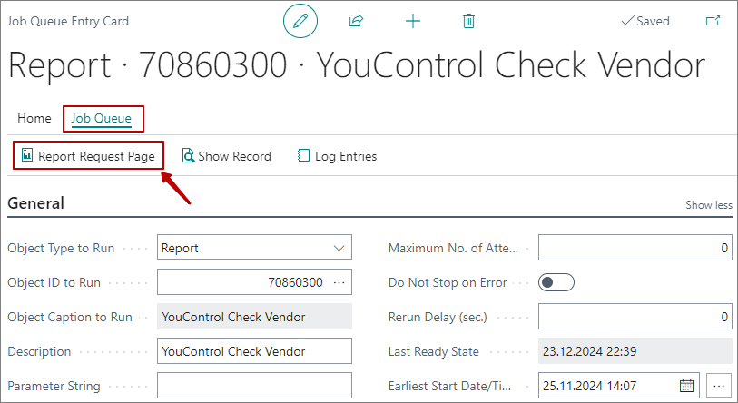Open calendar picker for Earliest Start Date
This screenshot has height=403, width=738.
click(687, 386)
